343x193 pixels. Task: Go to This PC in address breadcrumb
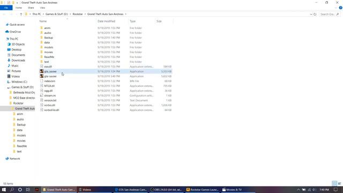pos(36,14)
